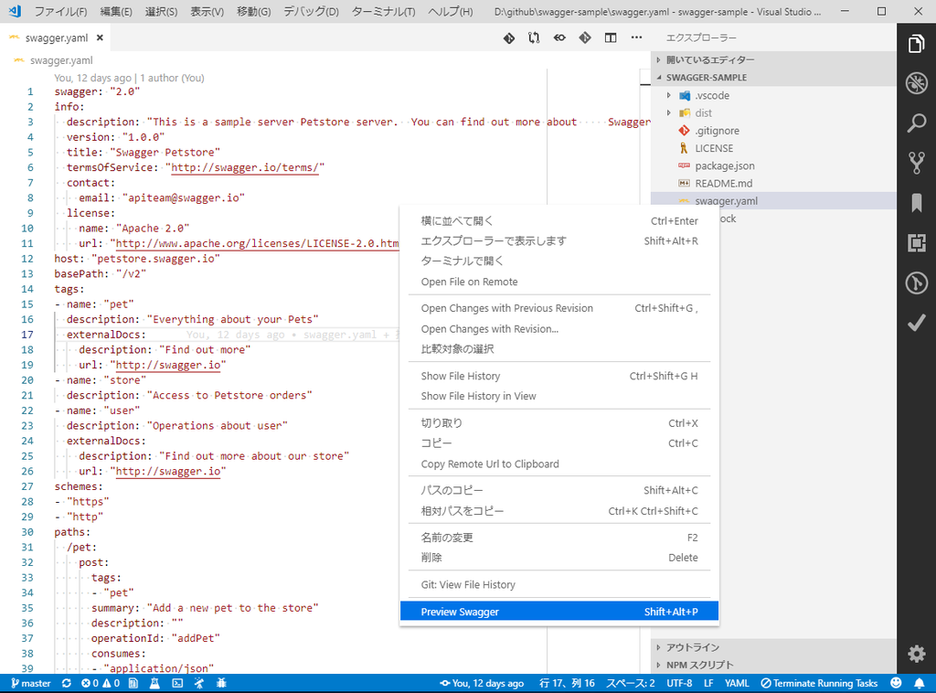Change the UTF-8 file encoding
936x693 pixels.
(x=679, y=683)
